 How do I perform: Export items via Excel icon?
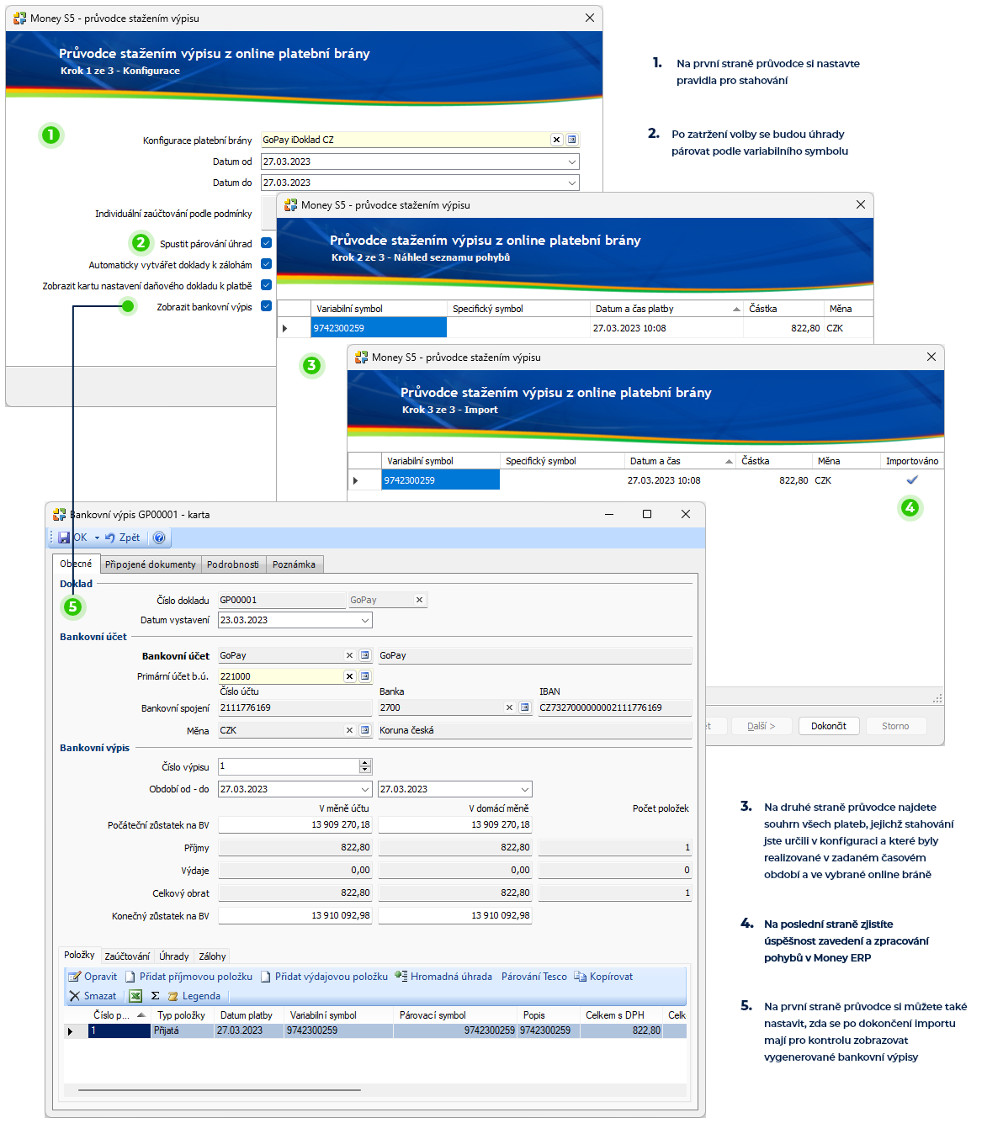click(135, 996)
